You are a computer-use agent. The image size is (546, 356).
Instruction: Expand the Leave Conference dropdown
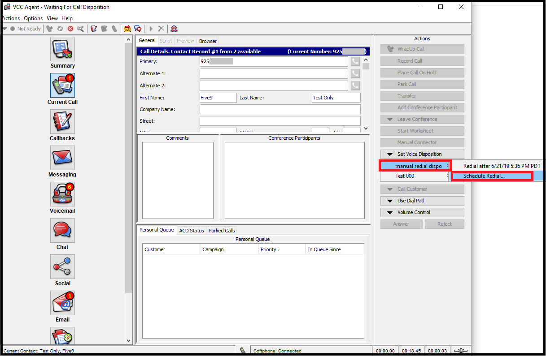tap(422, 119)
